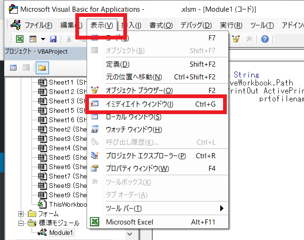Image resolution: width=304 pixels, height=240 pixels.
Task: Click the Insert UserForm toolbar icon
Action: (x=33, y=39)
